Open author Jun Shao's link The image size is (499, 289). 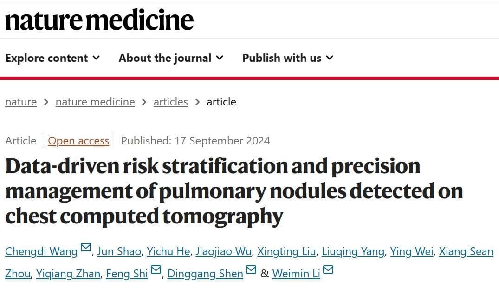tap(119, 251)
